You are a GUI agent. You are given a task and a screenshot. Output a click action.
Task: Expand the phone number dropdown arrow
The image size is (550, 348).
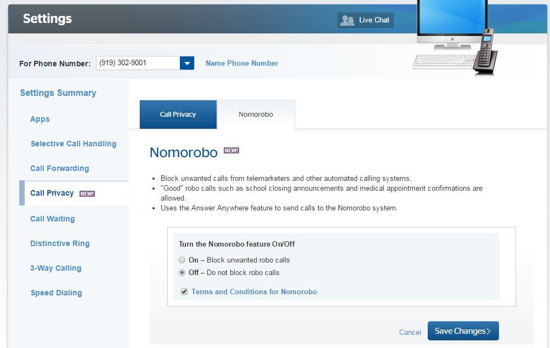187,63
